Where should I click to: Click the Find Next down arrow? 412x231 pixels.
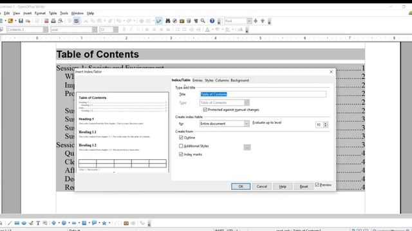click(256, 21)
